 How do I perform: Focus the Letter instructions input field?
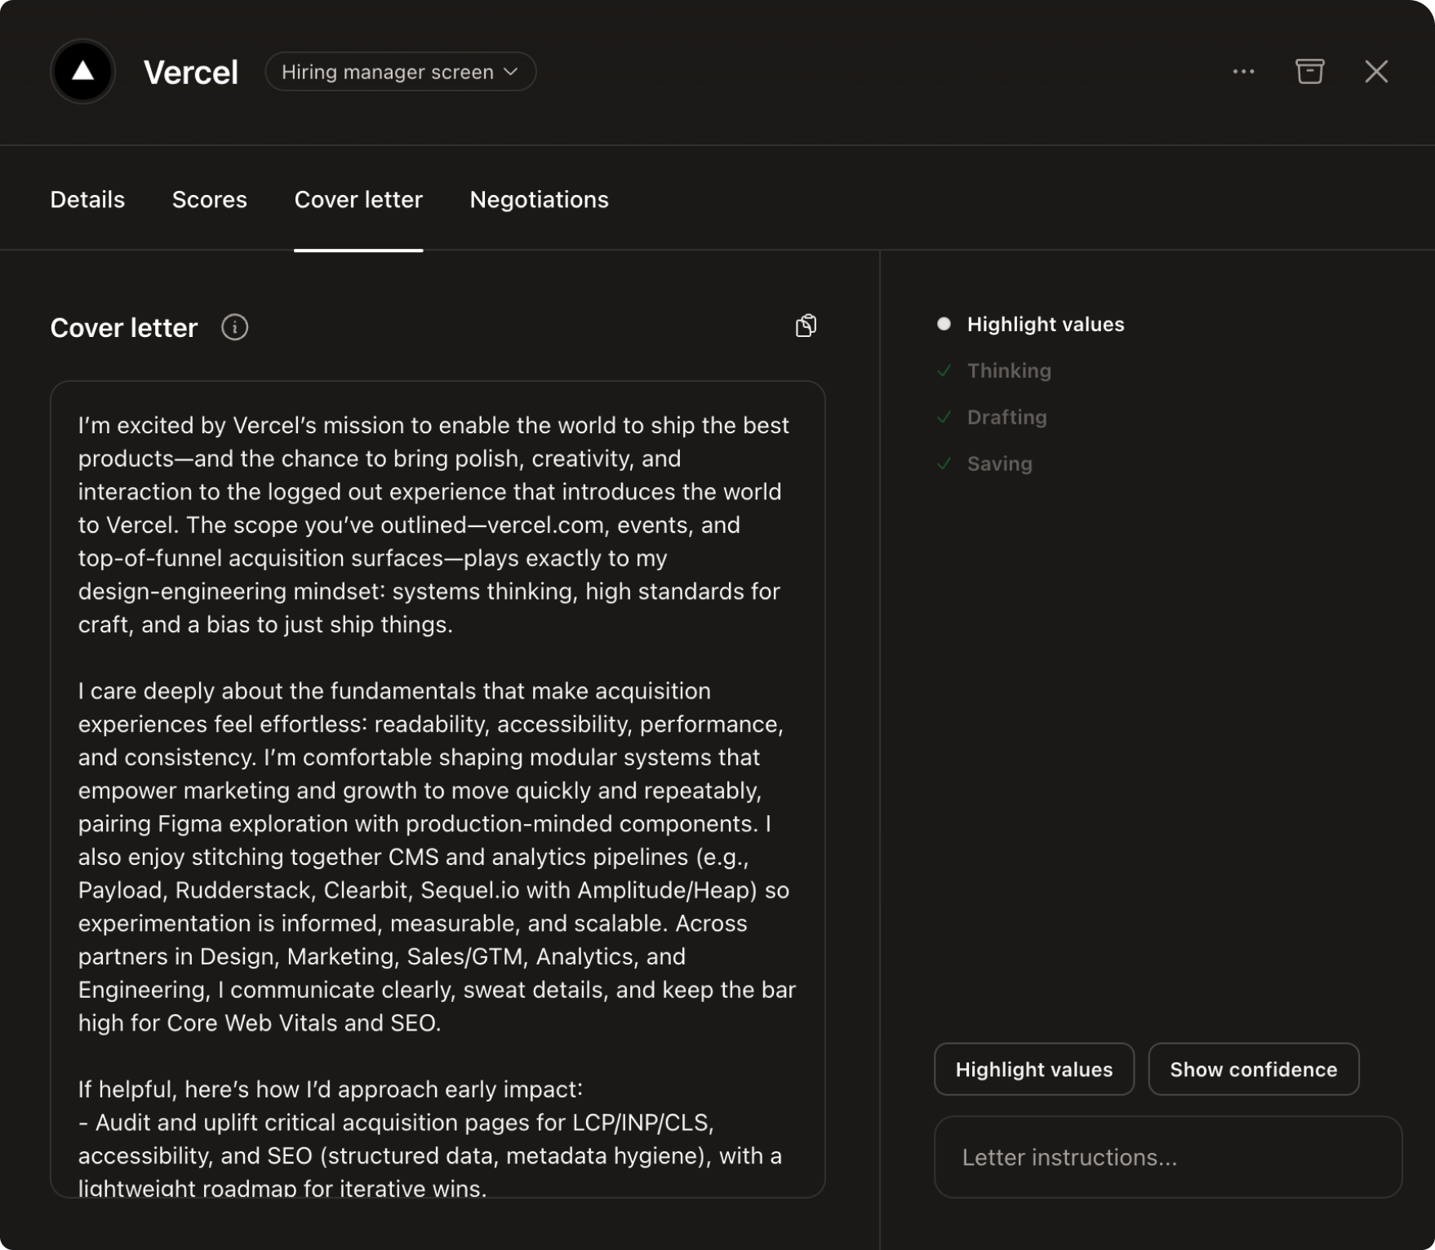pos(1167,1157)
